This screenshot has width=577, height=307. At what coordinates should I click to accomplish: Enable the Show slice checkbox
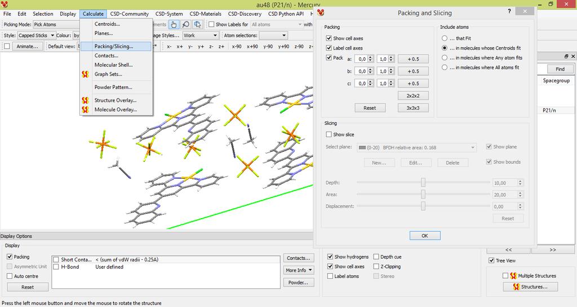click(329, 134)
